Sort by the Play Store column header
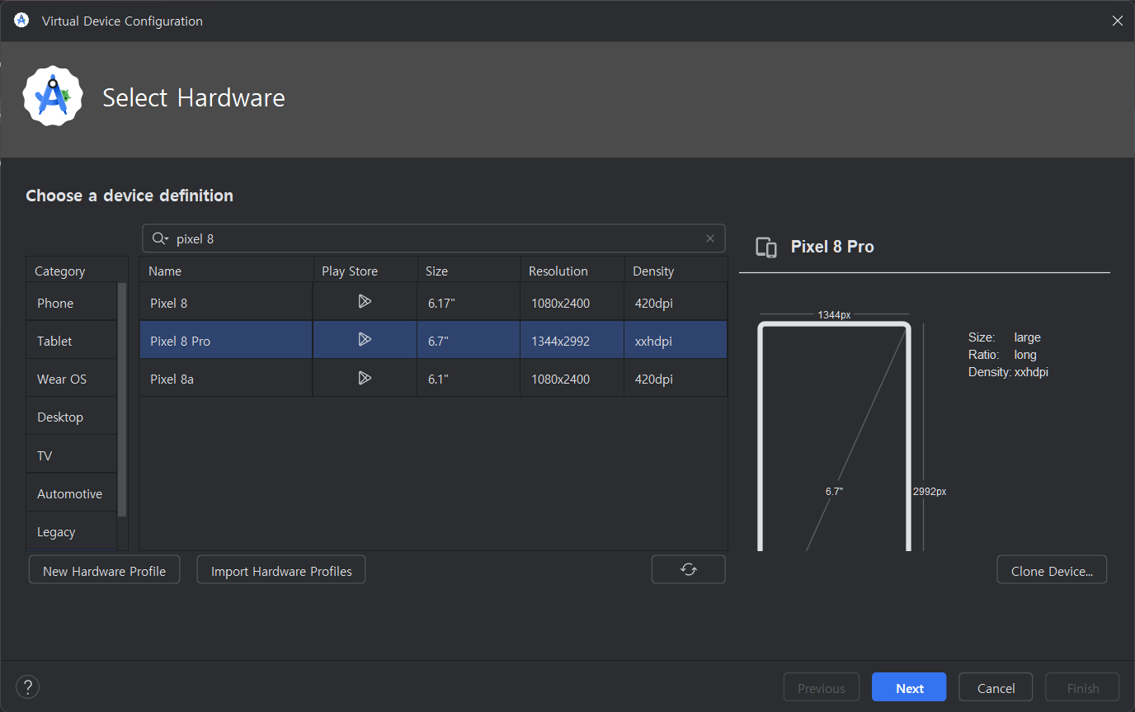1135x712 pixels. click(x=365, y=270)
